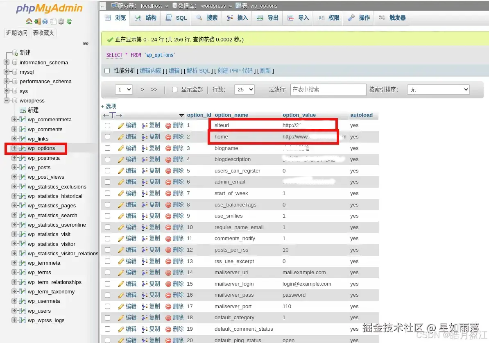
Task: Click the logout door icon in the sidebar
Action: (x=37, y=21)
